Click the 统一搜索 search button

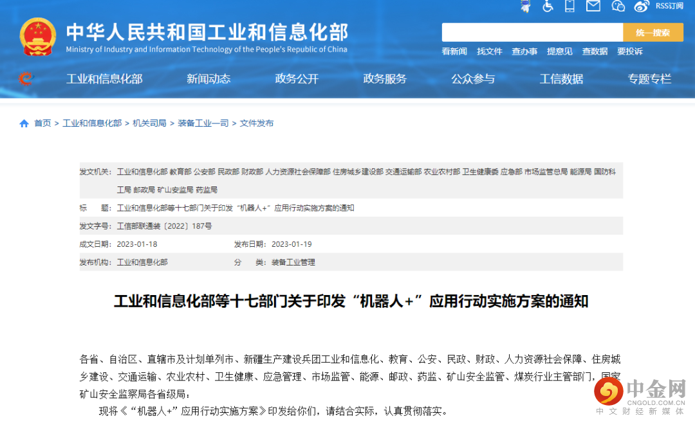tap(653, 32)
